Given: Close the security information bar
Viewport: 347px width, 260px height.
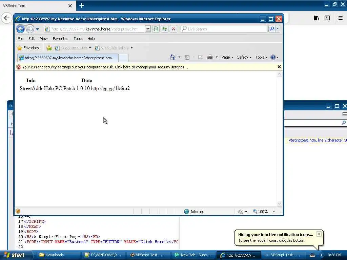Looking at the screenshot, I should point(279,67).
